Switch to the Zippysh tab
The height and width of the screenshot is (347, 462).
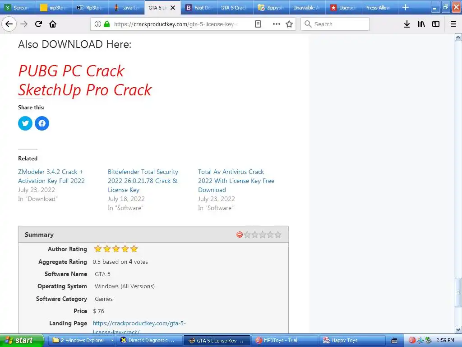(x=271, y=8)
